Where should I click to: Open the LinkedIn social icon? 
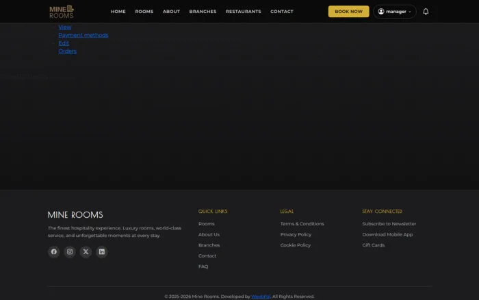pyautogui.click(x=102, y=251)
